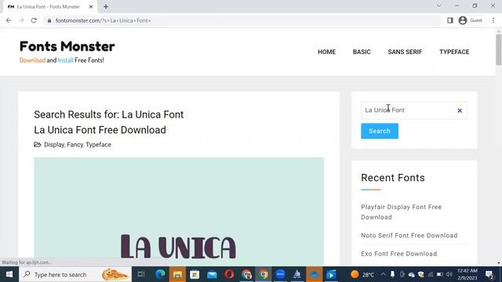Show hidden system tray icons
Image resolution: width=502 pixels, height=282 pixels.
(x=384, y=274)
